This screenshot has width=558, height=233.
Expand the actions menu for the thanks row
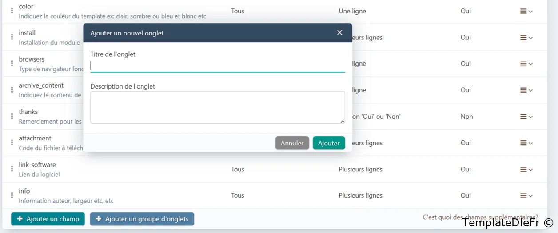point(526,116)
